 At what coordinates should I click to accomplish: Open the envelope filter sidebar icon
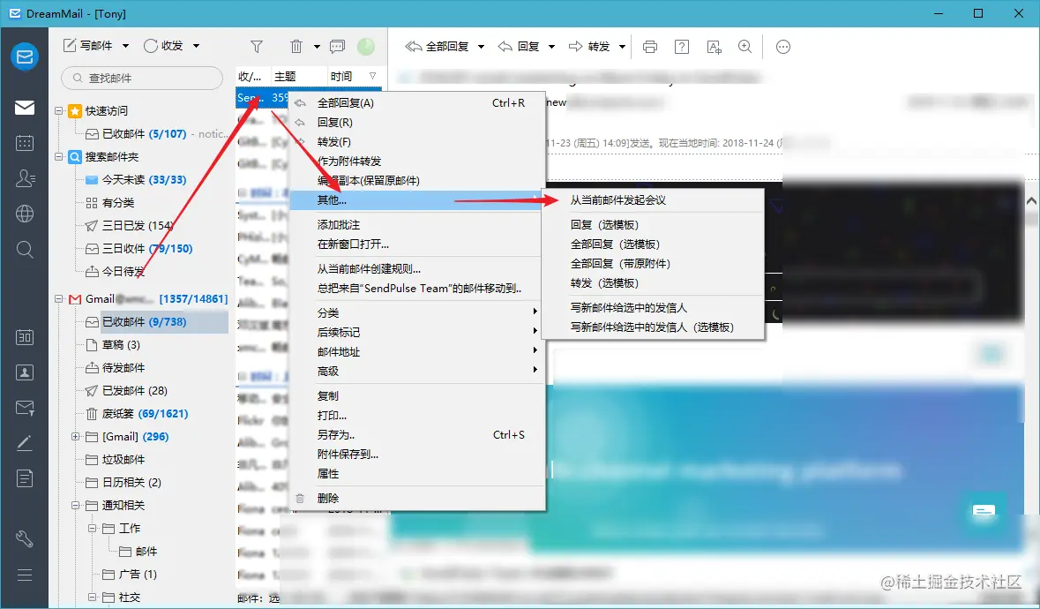[25, 408]
